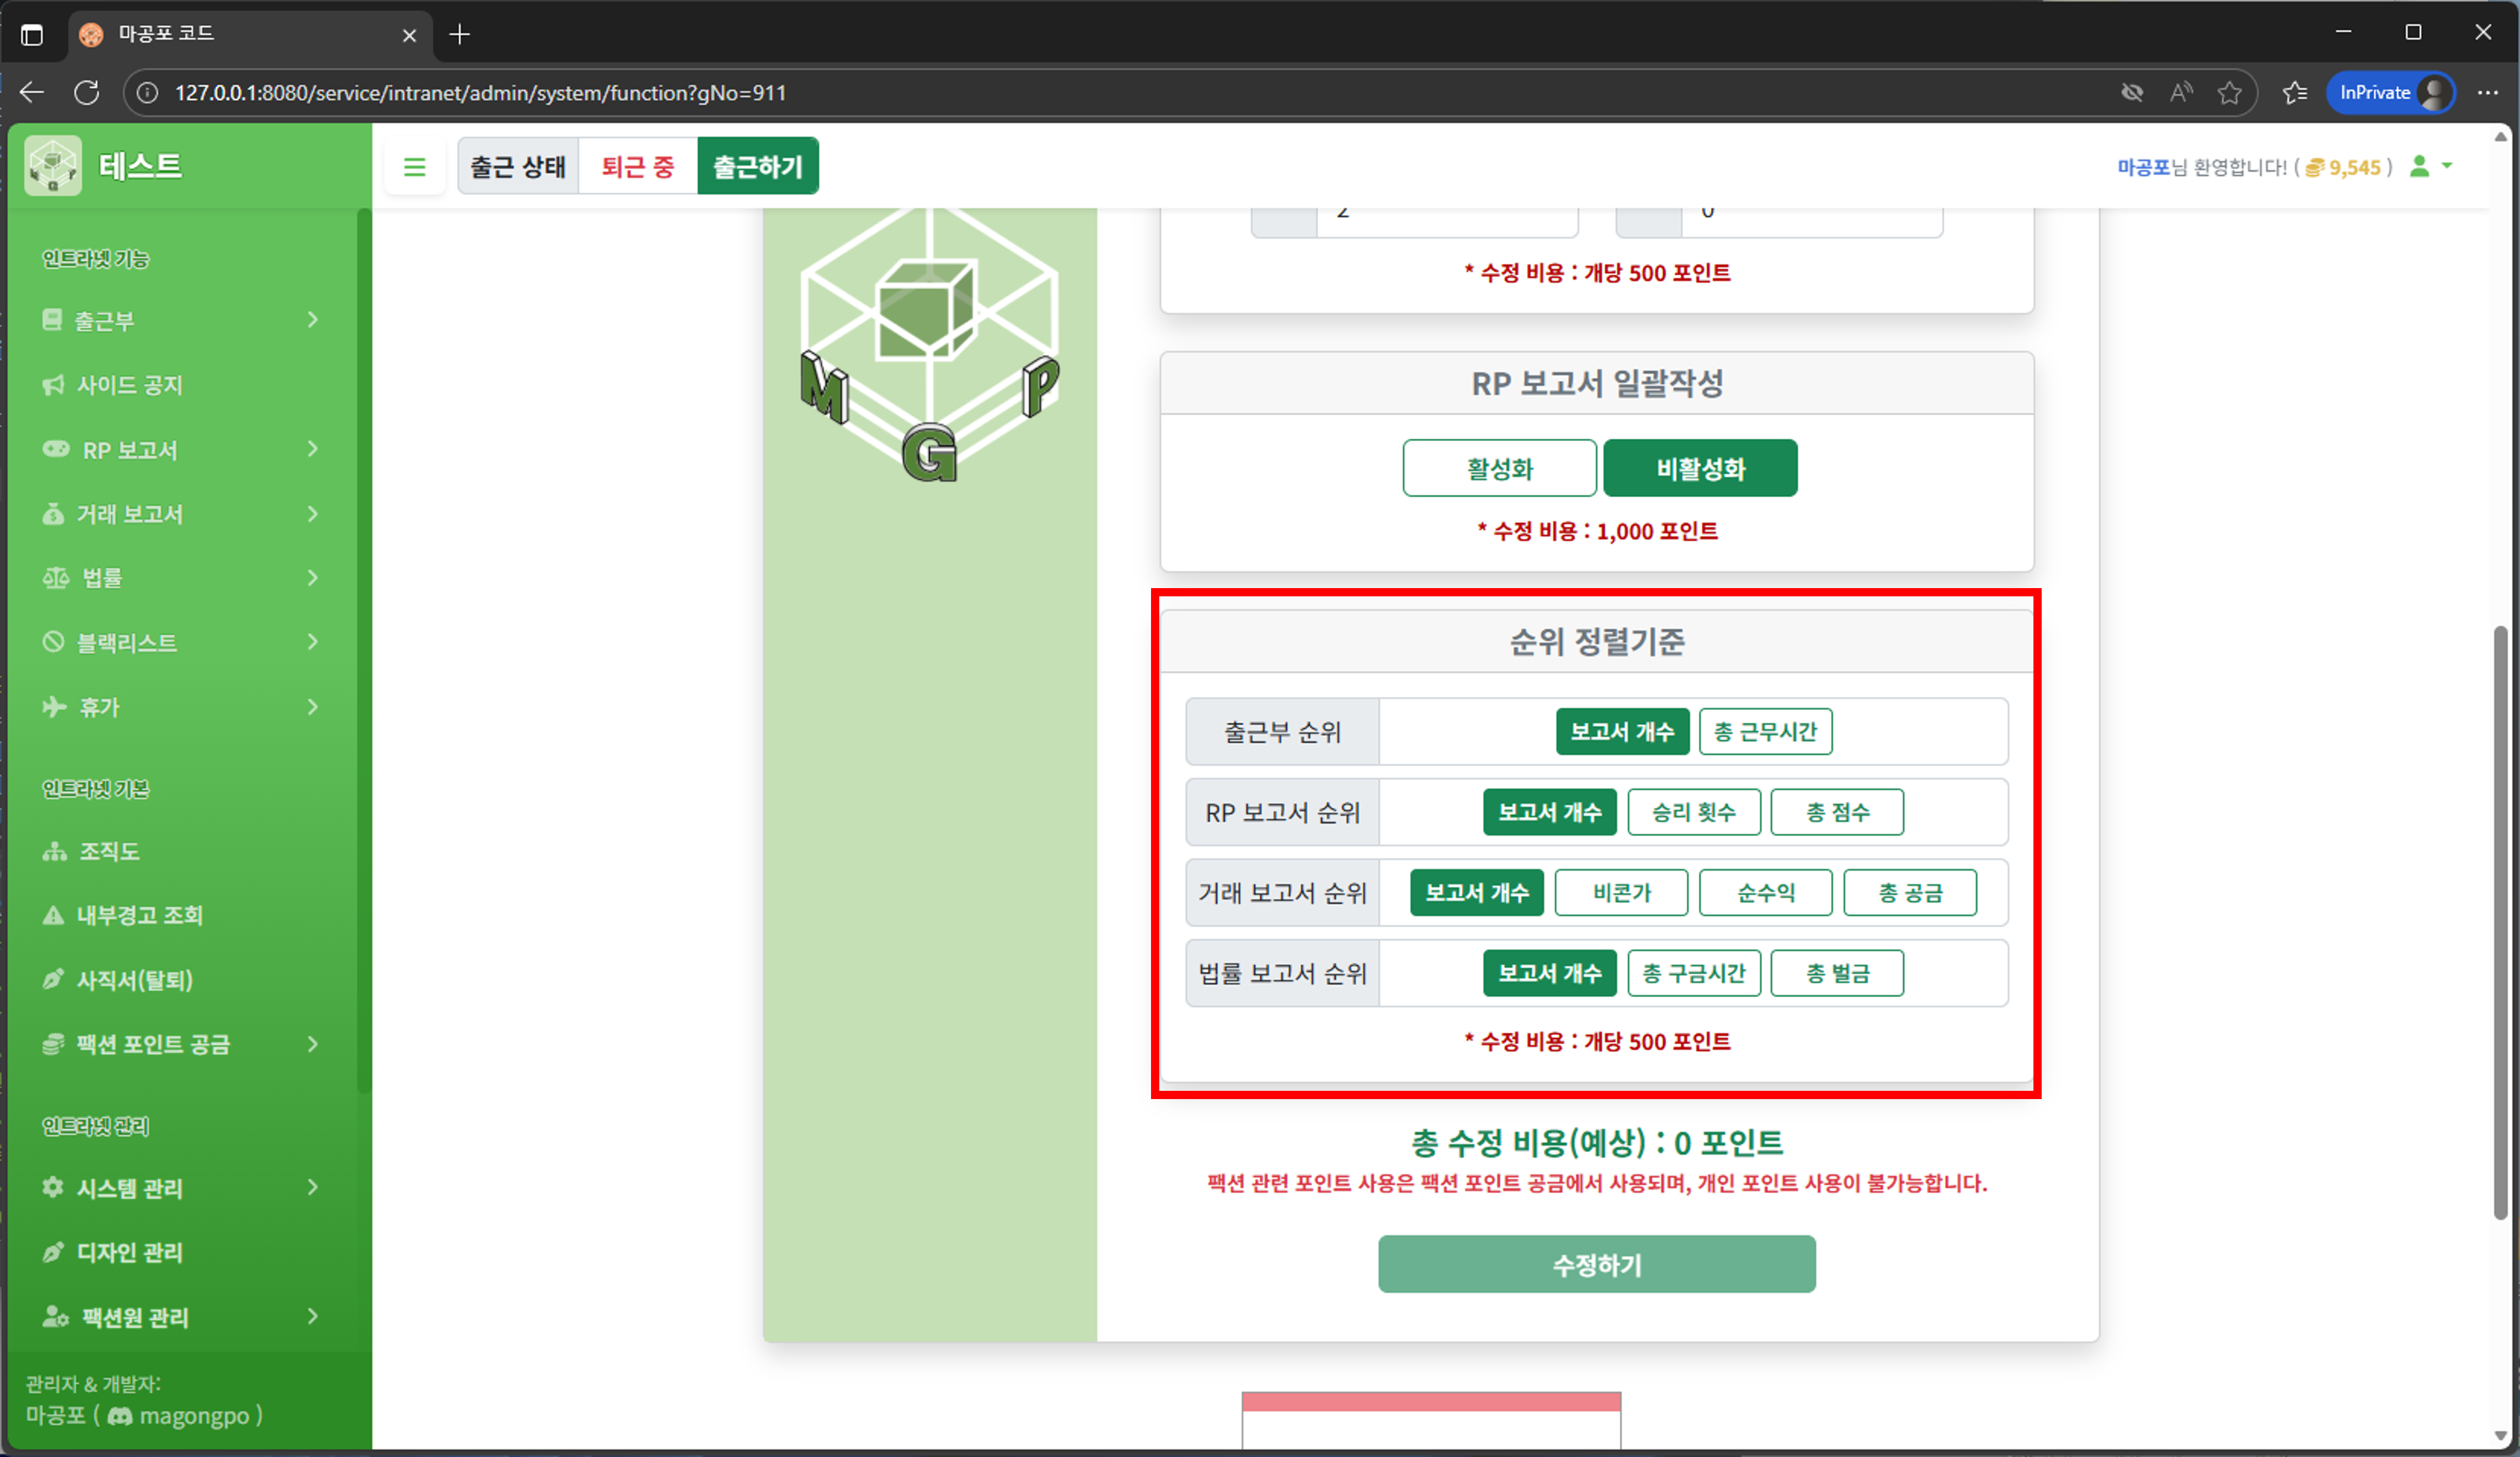Screen dimensions: 2520x1457
Task: Click the 디자인 관리 pen icon
Action: pos(53,1252)
